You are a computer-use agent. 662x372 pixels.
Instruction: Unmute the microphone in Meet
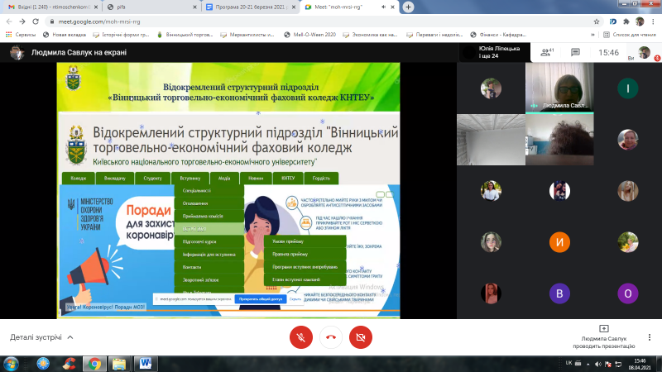(x=301, y=337)
